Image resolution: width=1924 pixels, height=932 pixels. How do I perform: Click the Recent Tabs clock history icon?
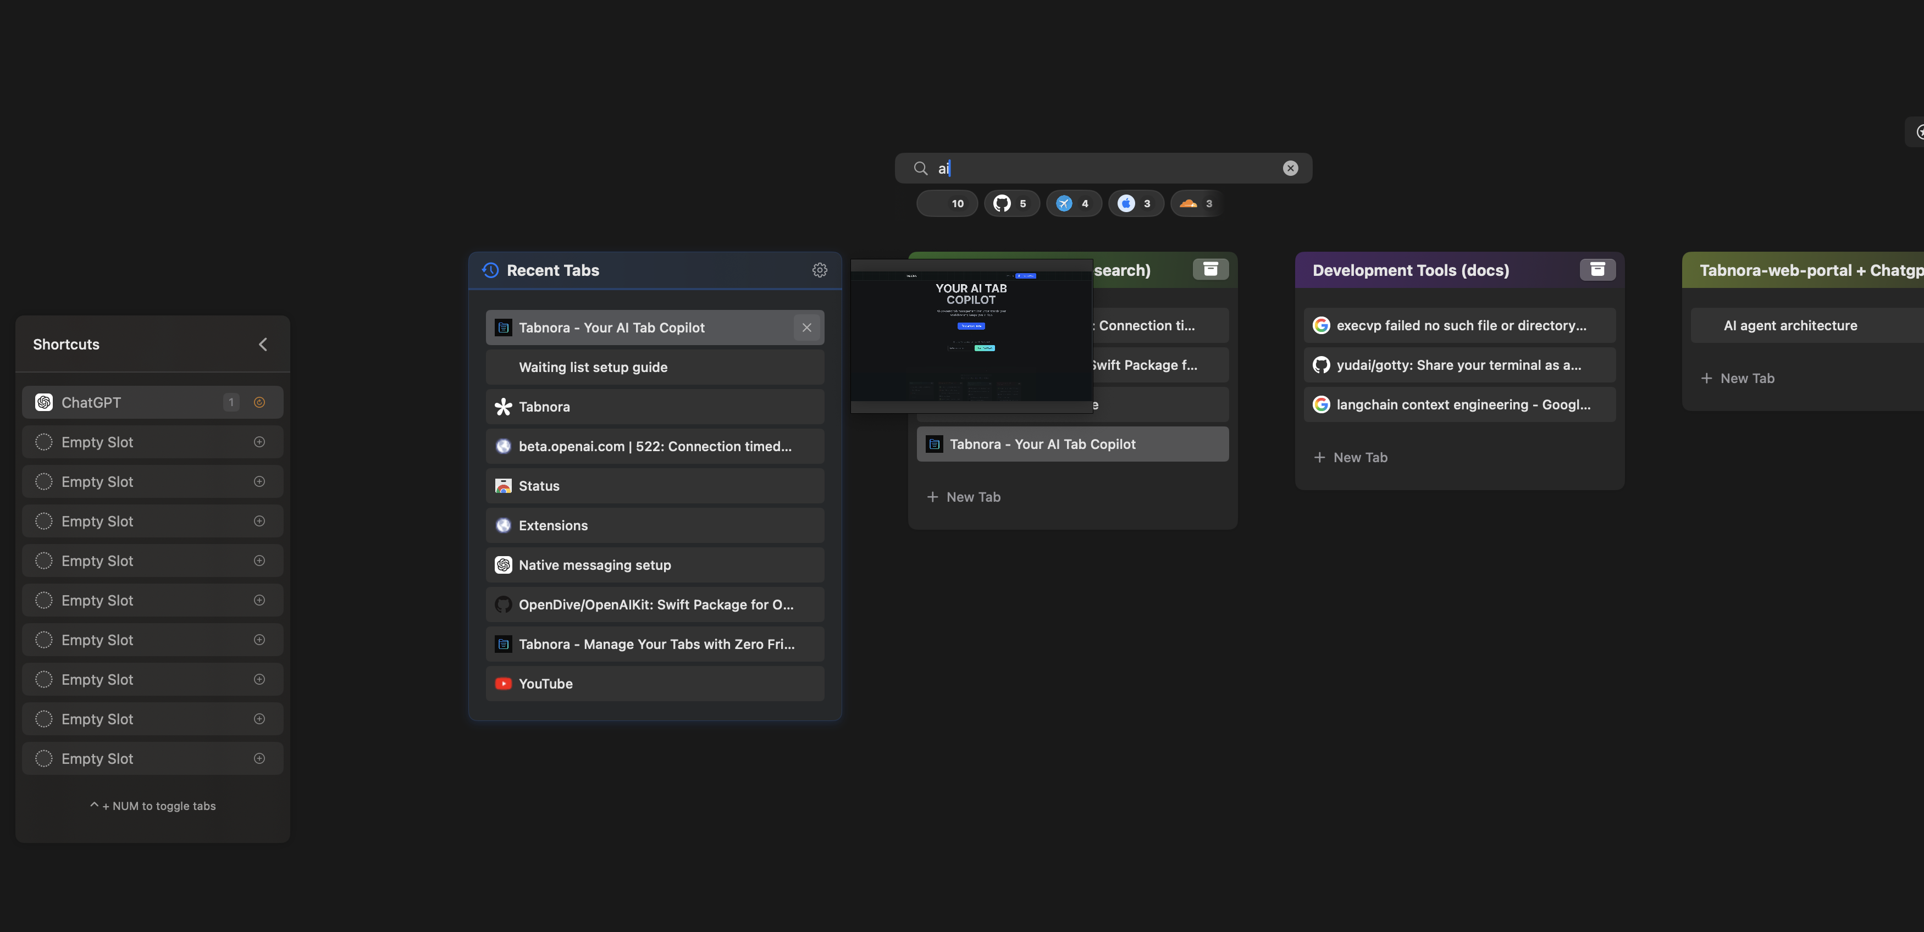[x=490, y=270]
